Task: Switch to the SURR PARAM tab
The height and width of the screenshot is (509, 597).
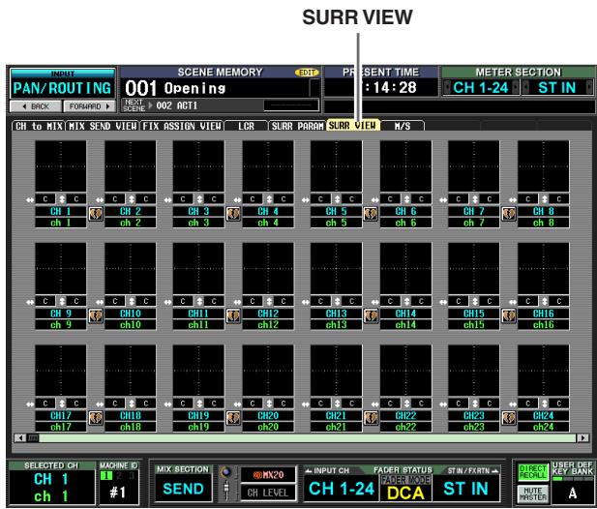Action: coord(297,126)
